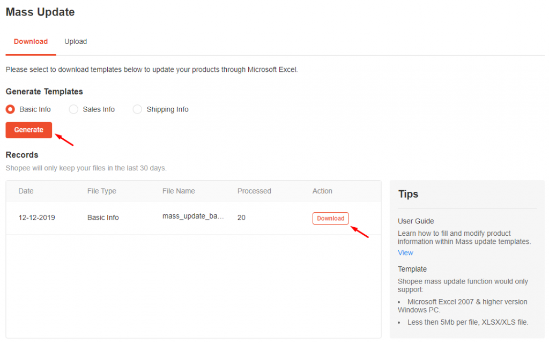Switch to the Upload tab
The image size is (549, 343).
[x=75, y=41]
